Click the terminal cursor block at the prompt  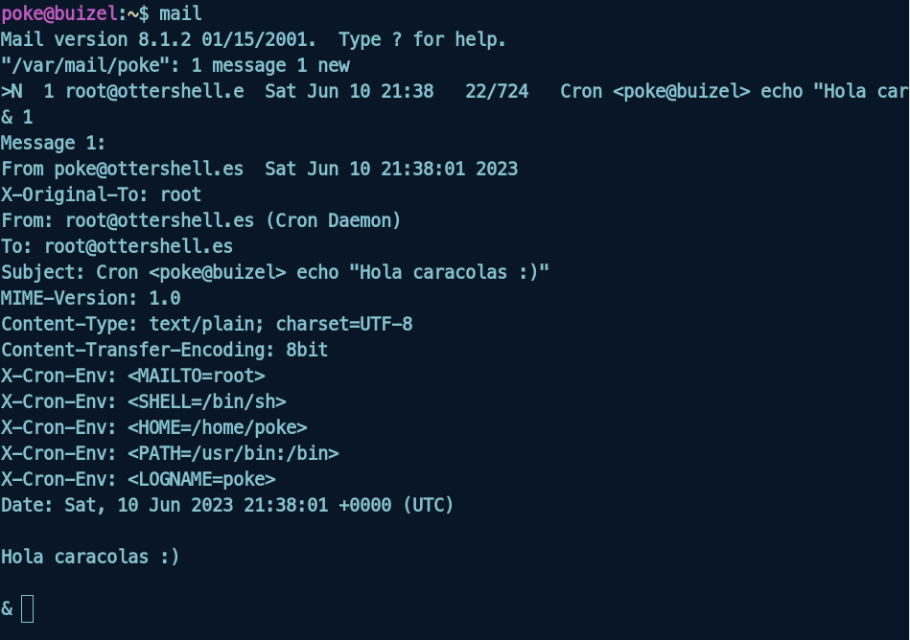(x=27, y=608)
